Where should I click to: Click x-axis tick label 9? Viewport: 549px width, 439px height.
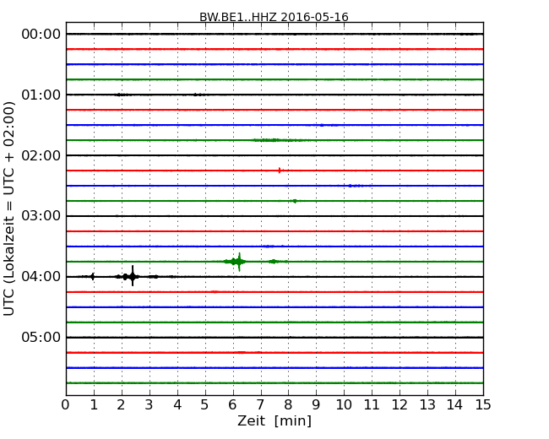316,405
